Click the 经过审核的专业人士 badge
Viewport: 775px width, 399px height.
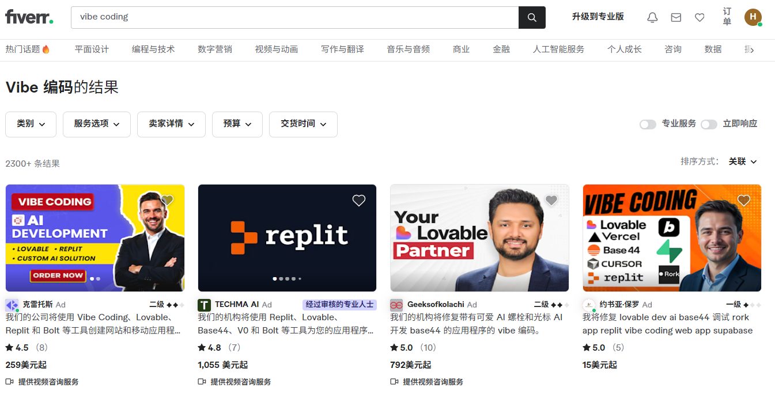pyautogui.click(x=339, y=305)
